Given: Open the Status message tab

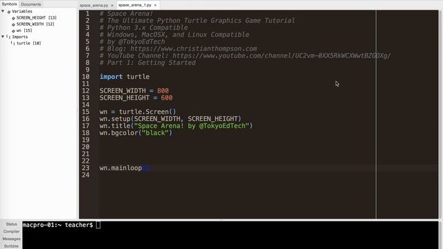Looking at the screenshot, I should point(11,224).
